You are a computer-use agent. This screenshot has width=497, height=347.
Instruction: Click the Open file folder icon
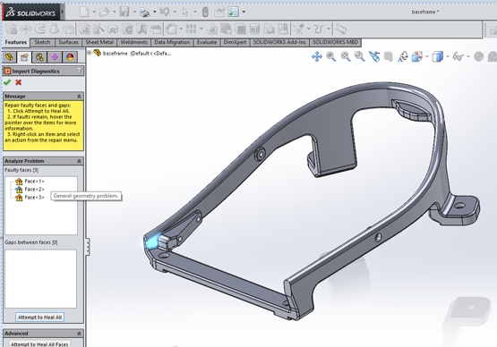(104, 12)
